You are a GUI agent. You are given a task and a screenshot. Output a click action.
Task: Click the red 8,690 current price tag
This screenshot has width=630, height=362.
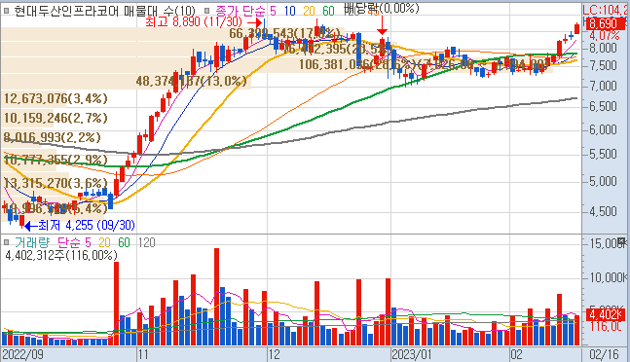click(x=605, y=23)
